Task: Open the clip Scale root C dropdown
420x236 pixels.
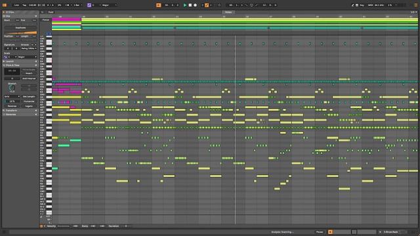Action: (x=12, y=57)
